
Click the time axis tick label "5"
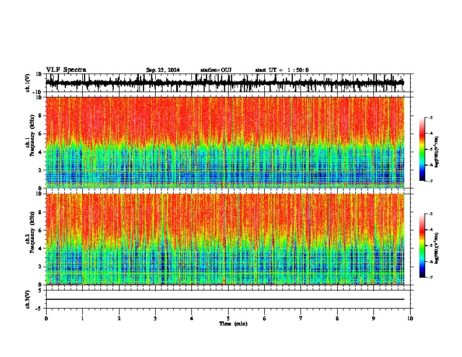228,318
